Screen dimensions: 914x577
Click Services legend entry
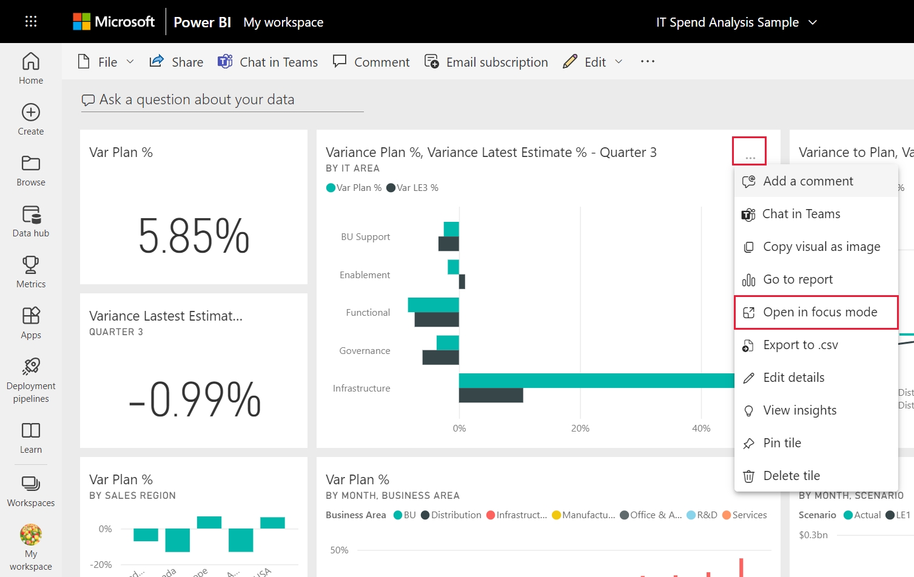745,515
